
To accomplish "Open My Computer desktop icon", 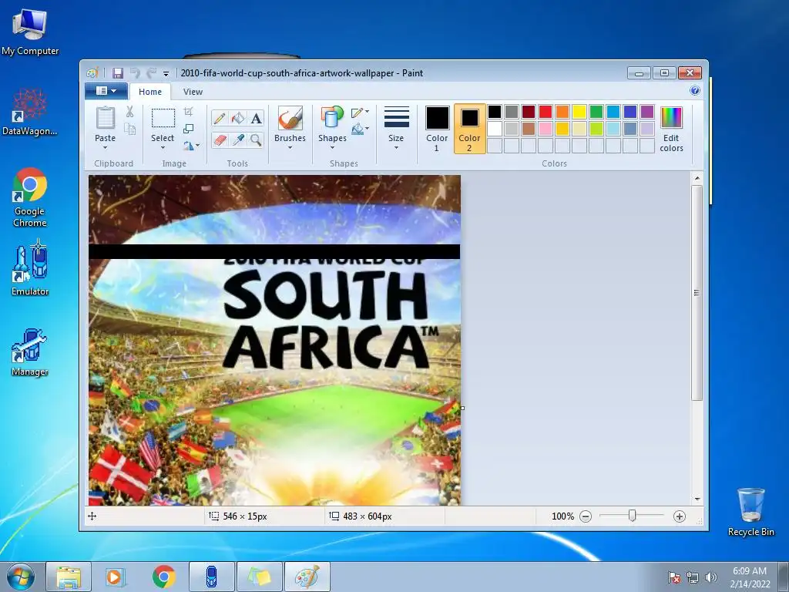I will point(30,31).
